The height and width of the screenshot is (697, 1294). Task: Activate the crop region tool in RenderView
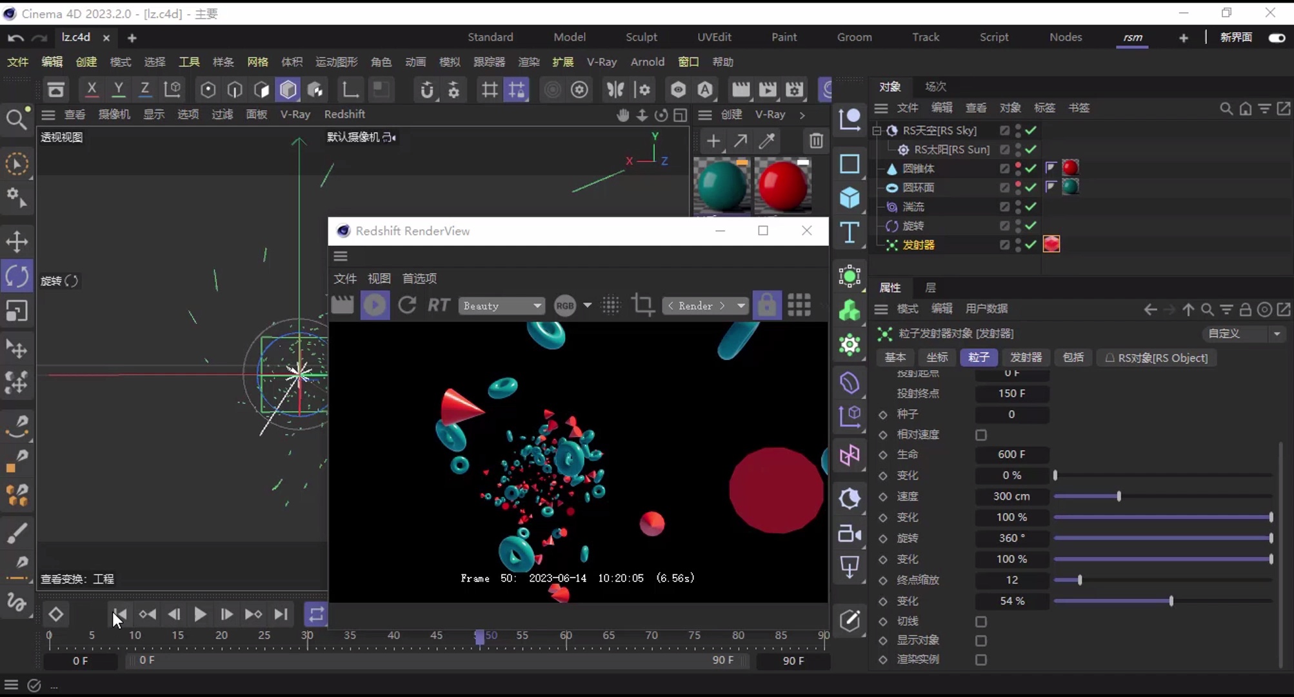(642, 305)
